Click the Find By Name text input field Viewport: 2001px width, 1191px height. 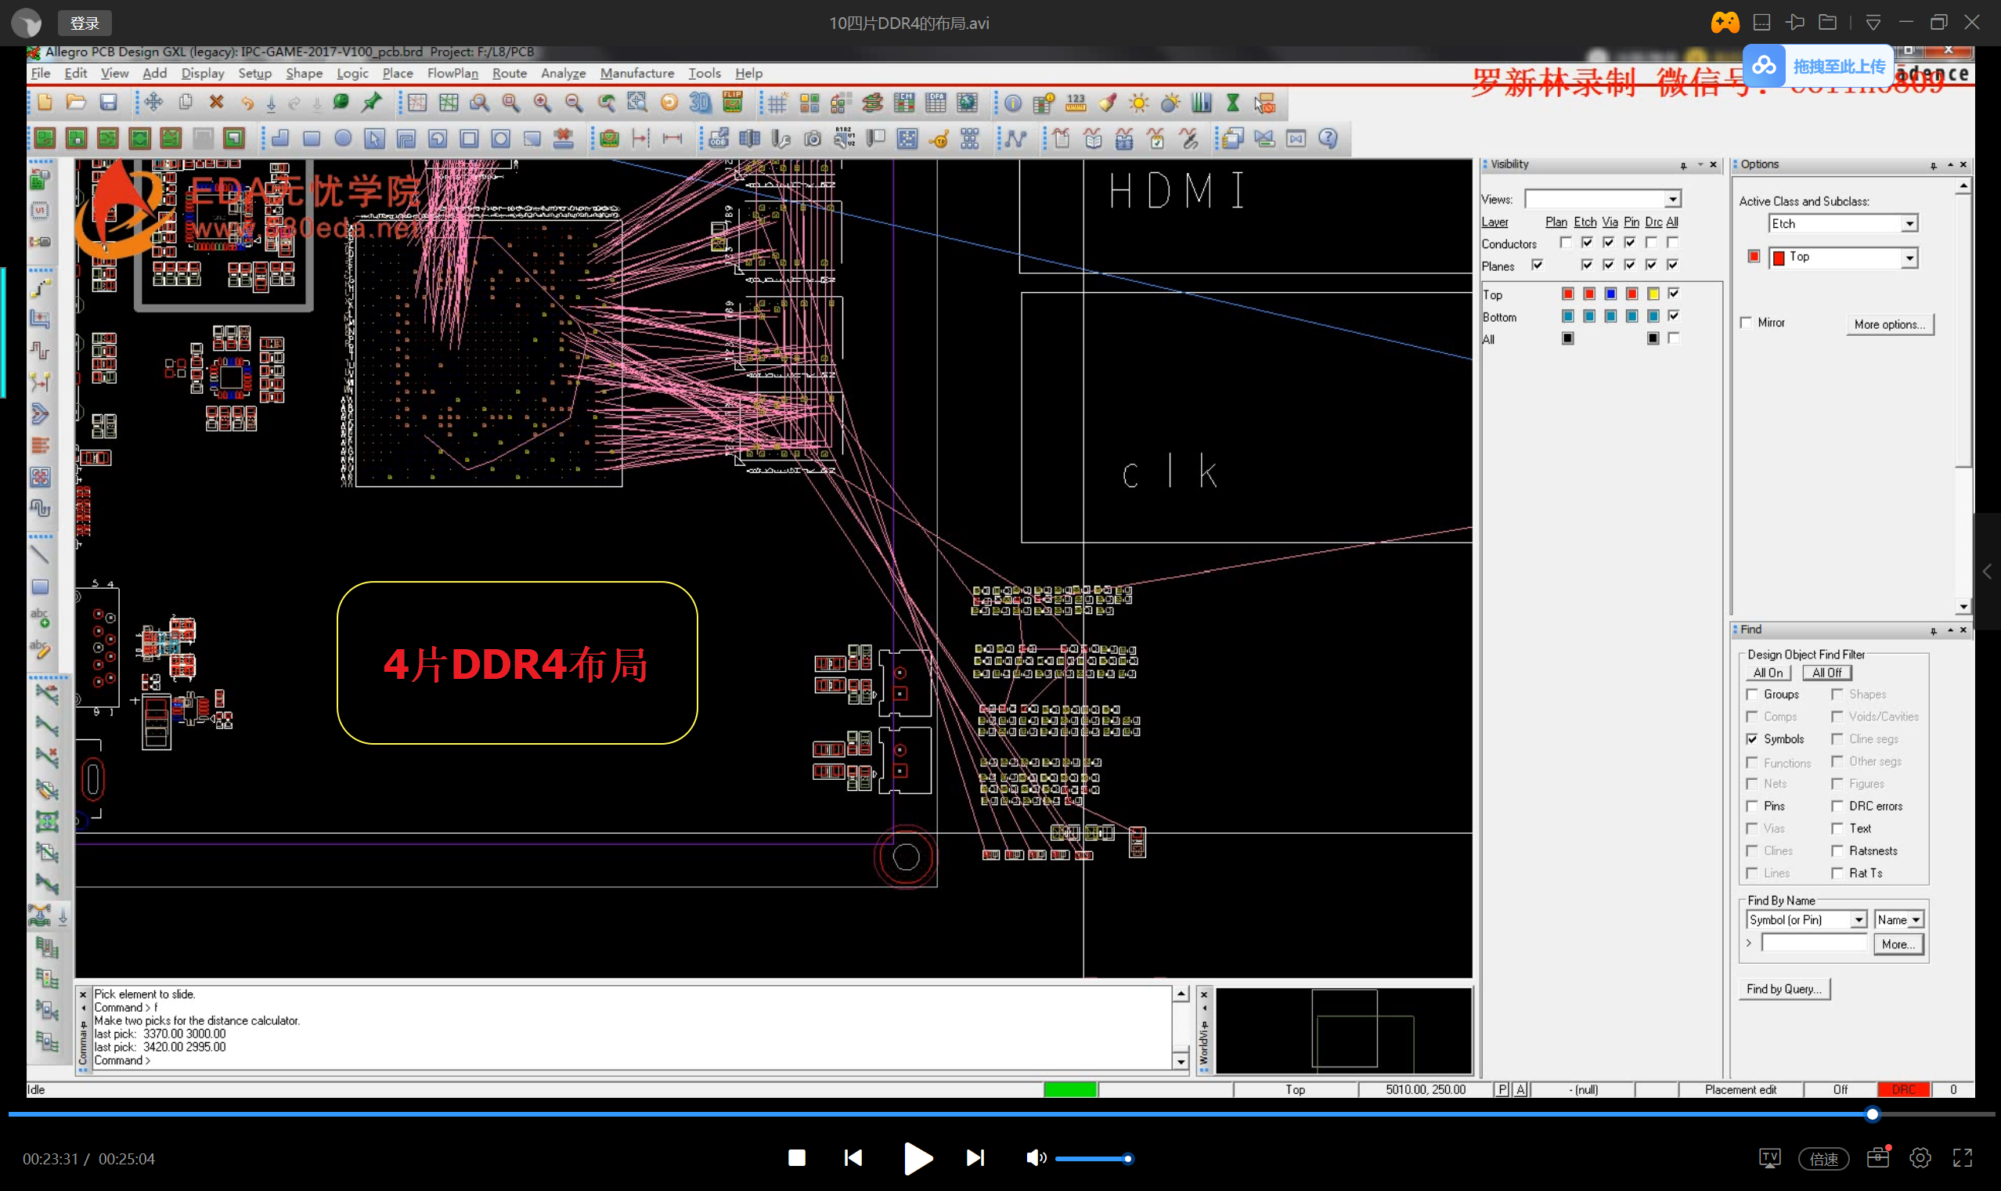click(x=1814, y=944)
